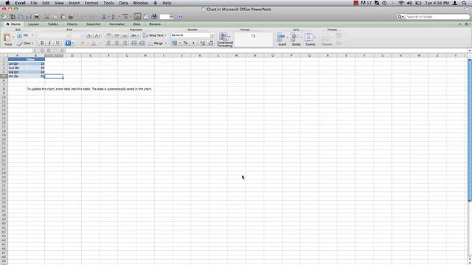Open Conditional Formatting in ribbon
The image size is (472, 265).
pyautogui.click(x=225, y=39)
